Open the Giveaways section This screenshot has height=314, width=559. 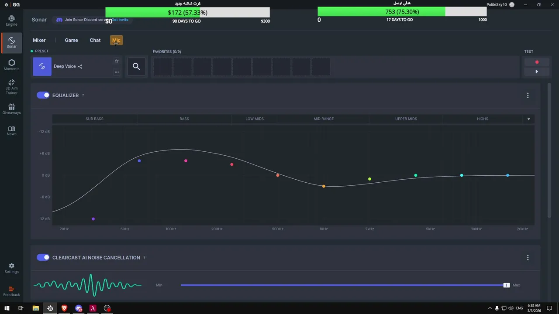point(11,109)
